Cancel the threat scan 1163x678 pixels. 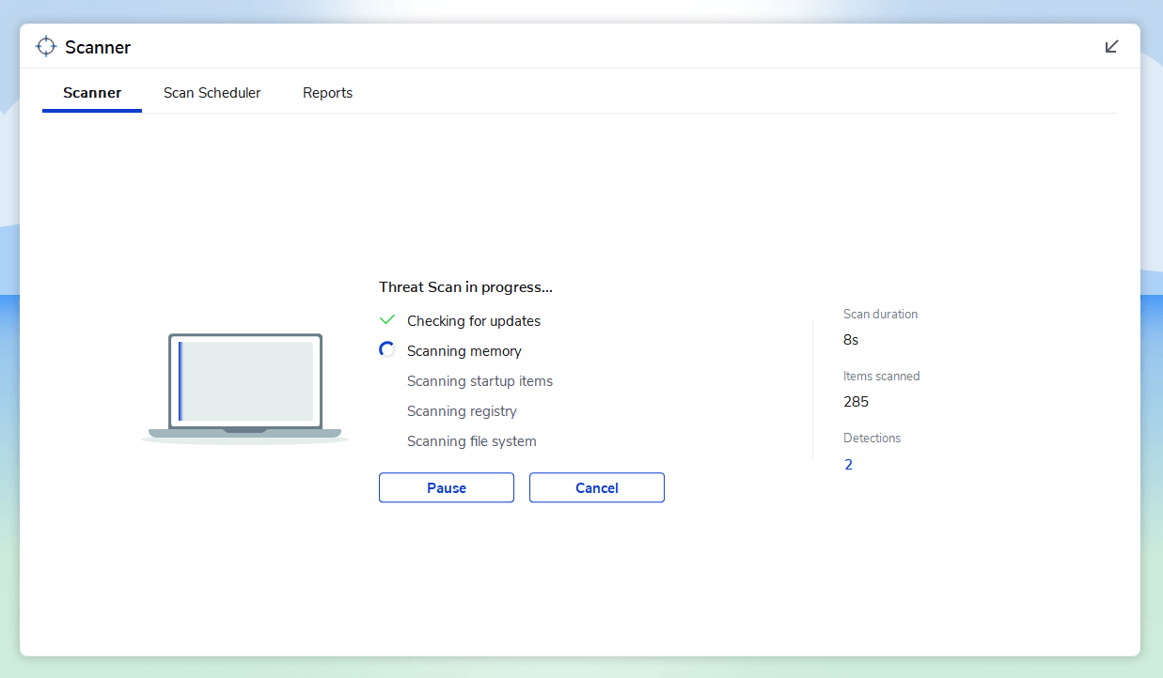[597, 487]
